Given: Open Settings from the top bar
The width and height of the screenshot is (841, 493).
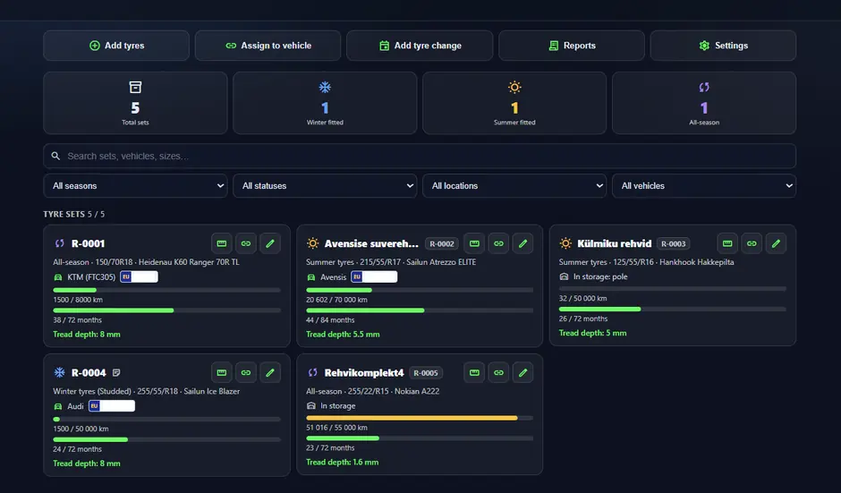Looking at the screenshot, I should 723,46.
